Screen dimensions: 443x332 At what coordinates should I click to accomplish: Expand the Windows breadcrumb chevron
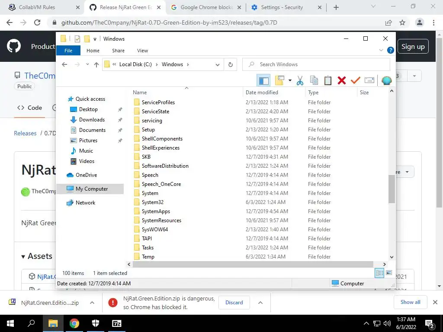188,64
